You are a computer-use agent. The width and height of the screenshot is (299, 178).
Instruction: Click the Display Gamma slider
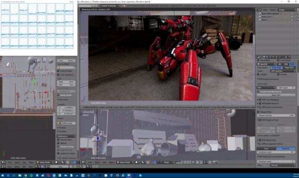276,115
